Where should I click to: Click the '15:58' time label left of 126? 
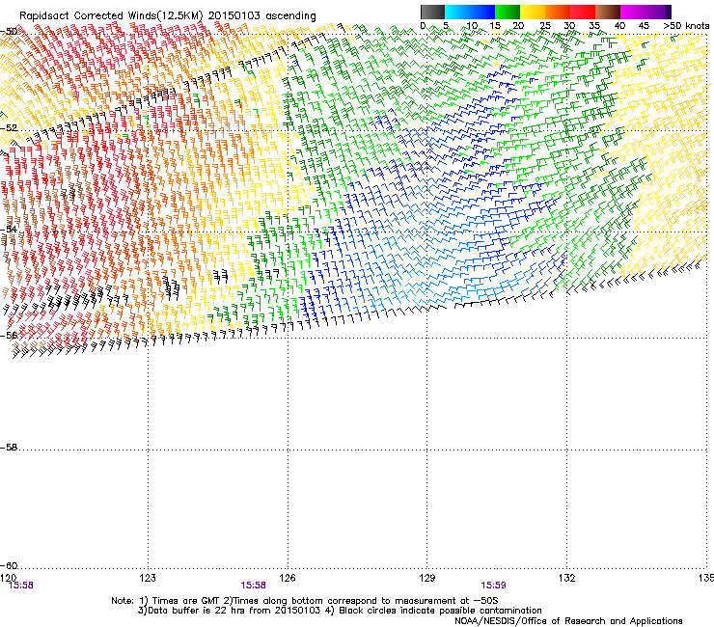253,586
